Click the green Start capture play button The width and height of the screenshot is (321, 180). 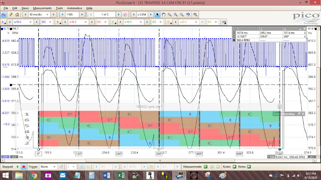(18, 167)
